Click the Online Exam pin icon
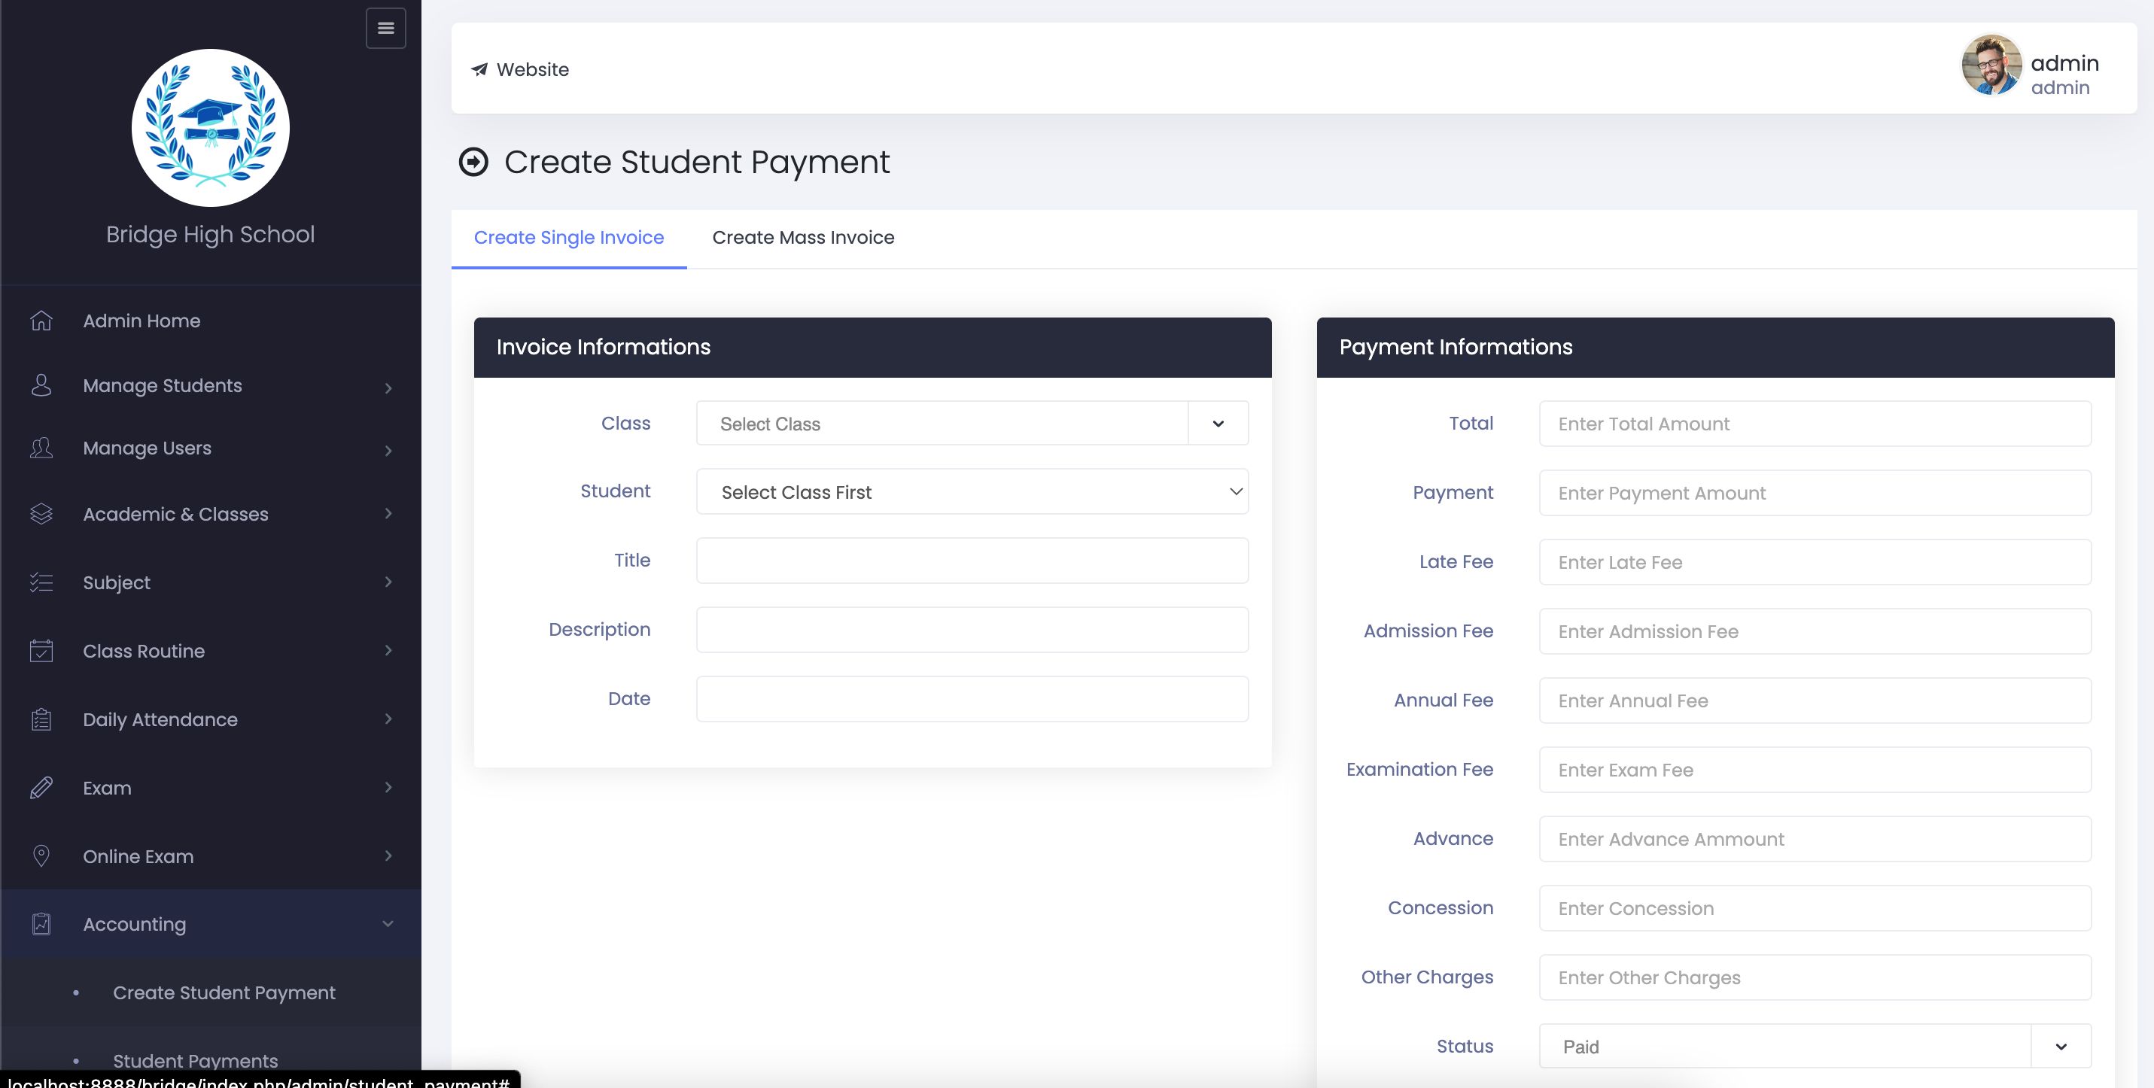The image size is (2154, 1088). [41, 856]
